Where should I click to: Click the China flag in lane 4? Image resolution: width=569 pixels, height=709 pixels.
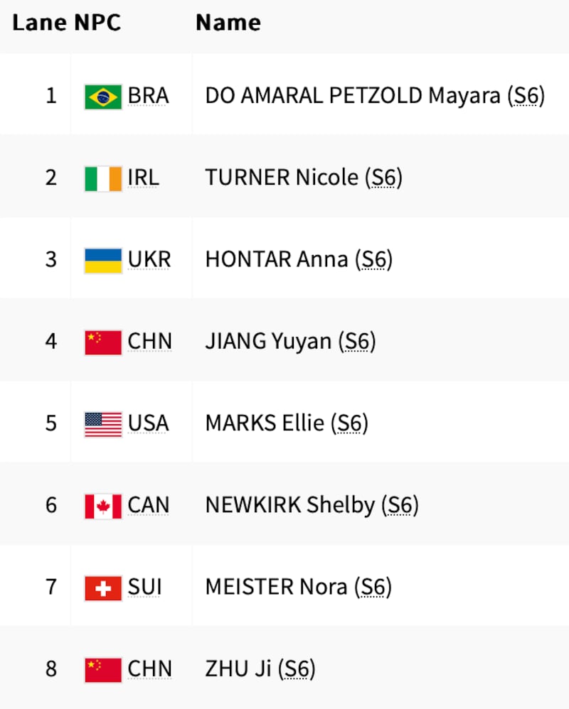coord(103,342)
